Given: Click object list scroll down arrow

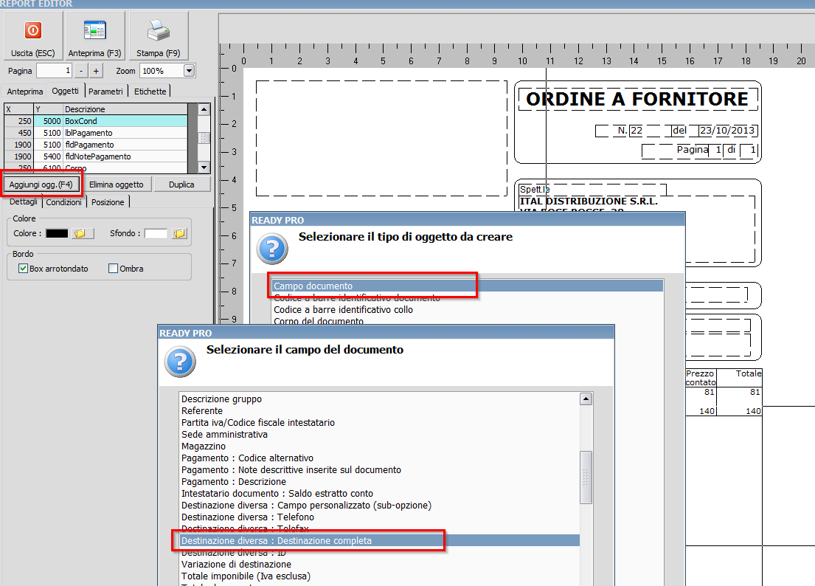Looking at the screenshot, I should tap(204, 168).
